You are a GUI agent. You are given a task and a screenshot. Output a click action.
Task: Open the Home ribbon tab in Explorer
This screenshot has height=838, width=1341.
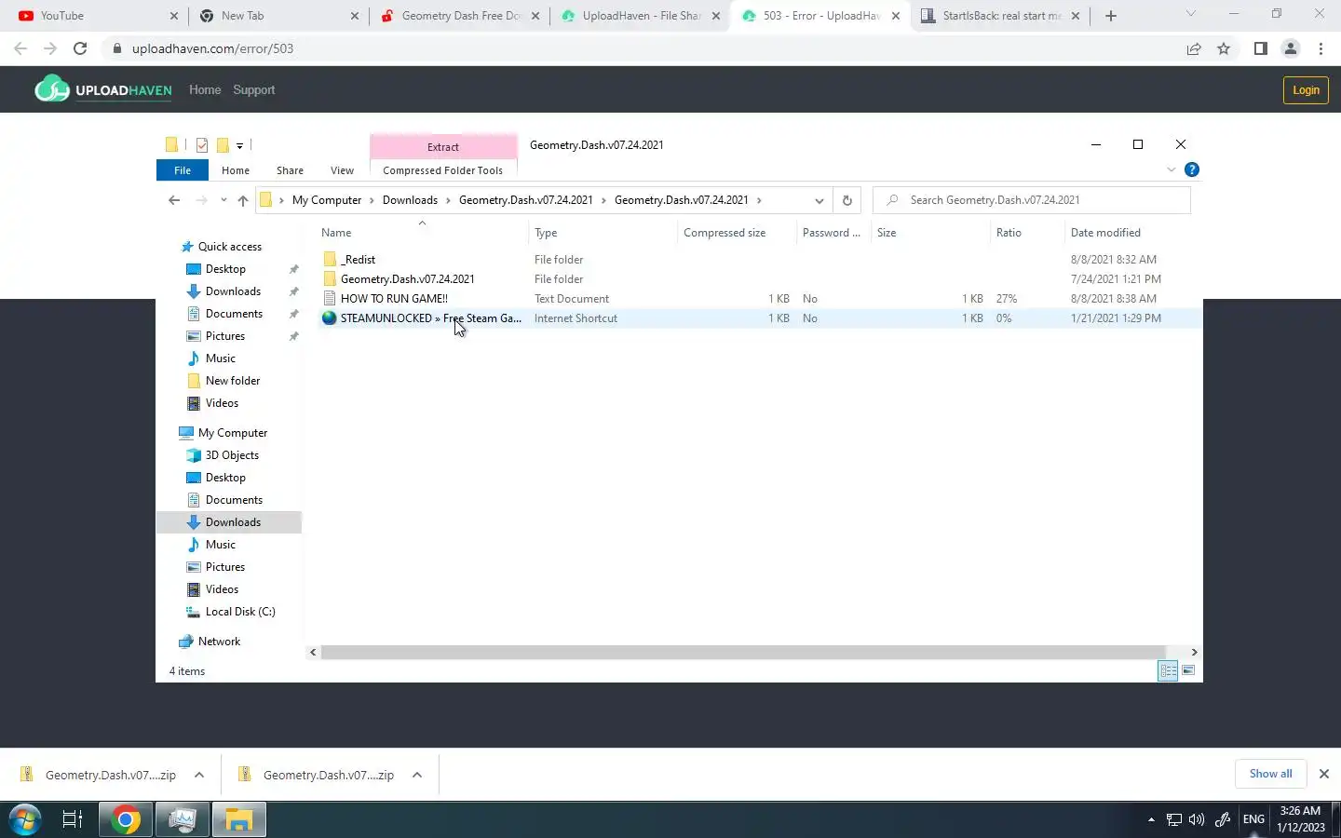click(x=236, y=170)
